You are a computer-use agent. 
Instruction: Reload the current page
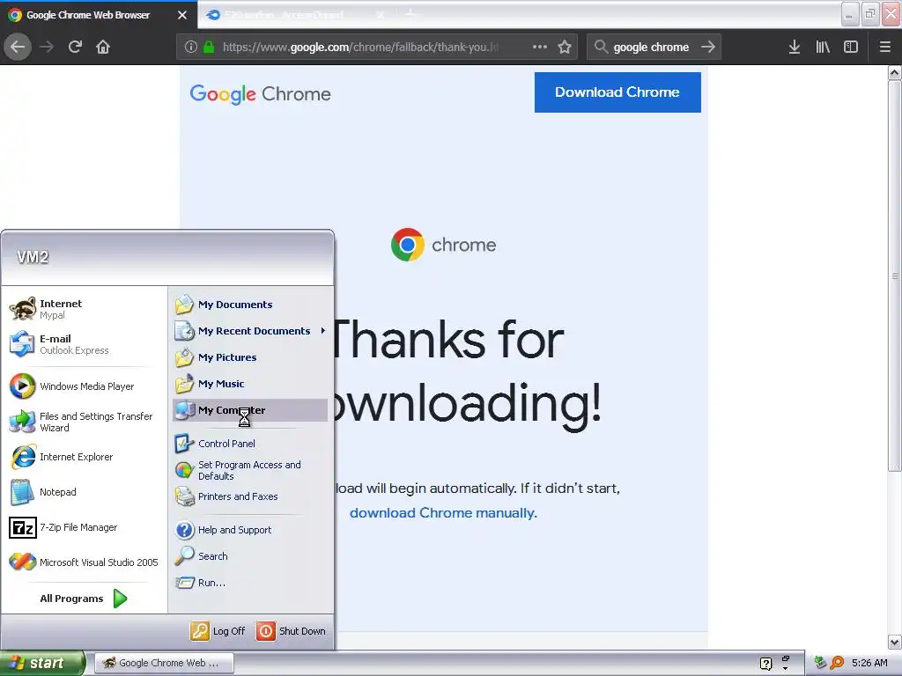(x=75, y=47)
